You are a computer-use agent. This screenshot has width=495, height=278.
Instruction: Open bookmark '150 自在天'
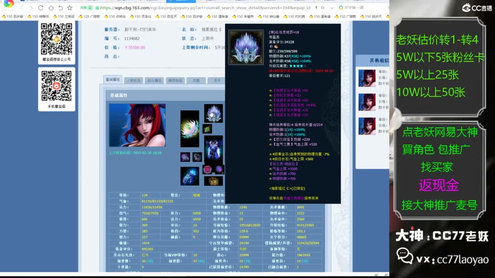coord(166,17)
